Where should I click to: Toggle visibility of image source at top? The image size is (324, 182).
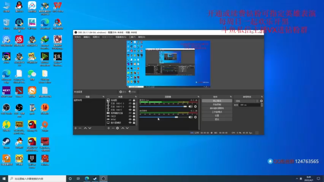[x=130, y=100]
